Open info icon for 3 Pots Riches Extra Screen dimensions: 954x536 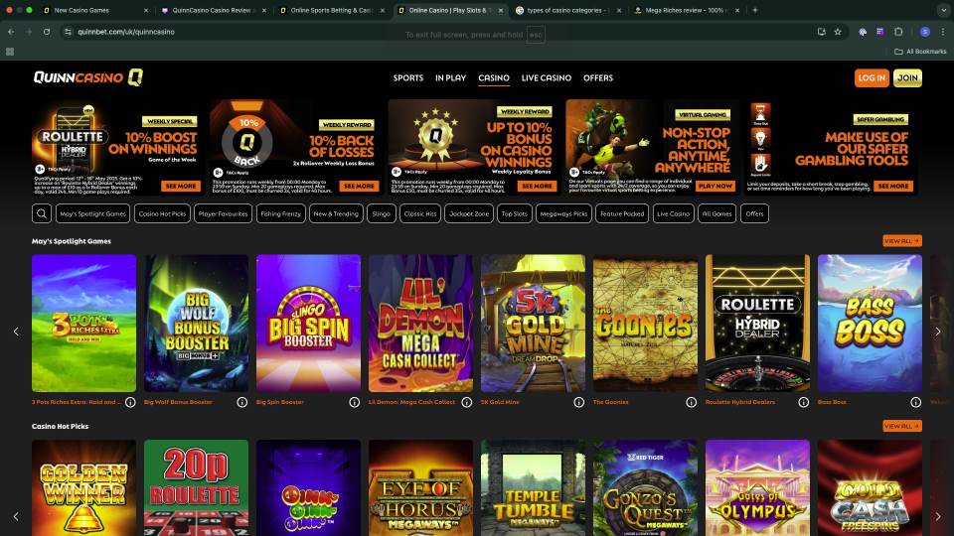[130, 402]
